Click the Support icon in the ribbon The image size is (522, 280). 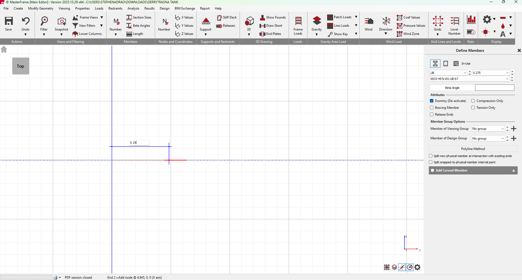206,21
